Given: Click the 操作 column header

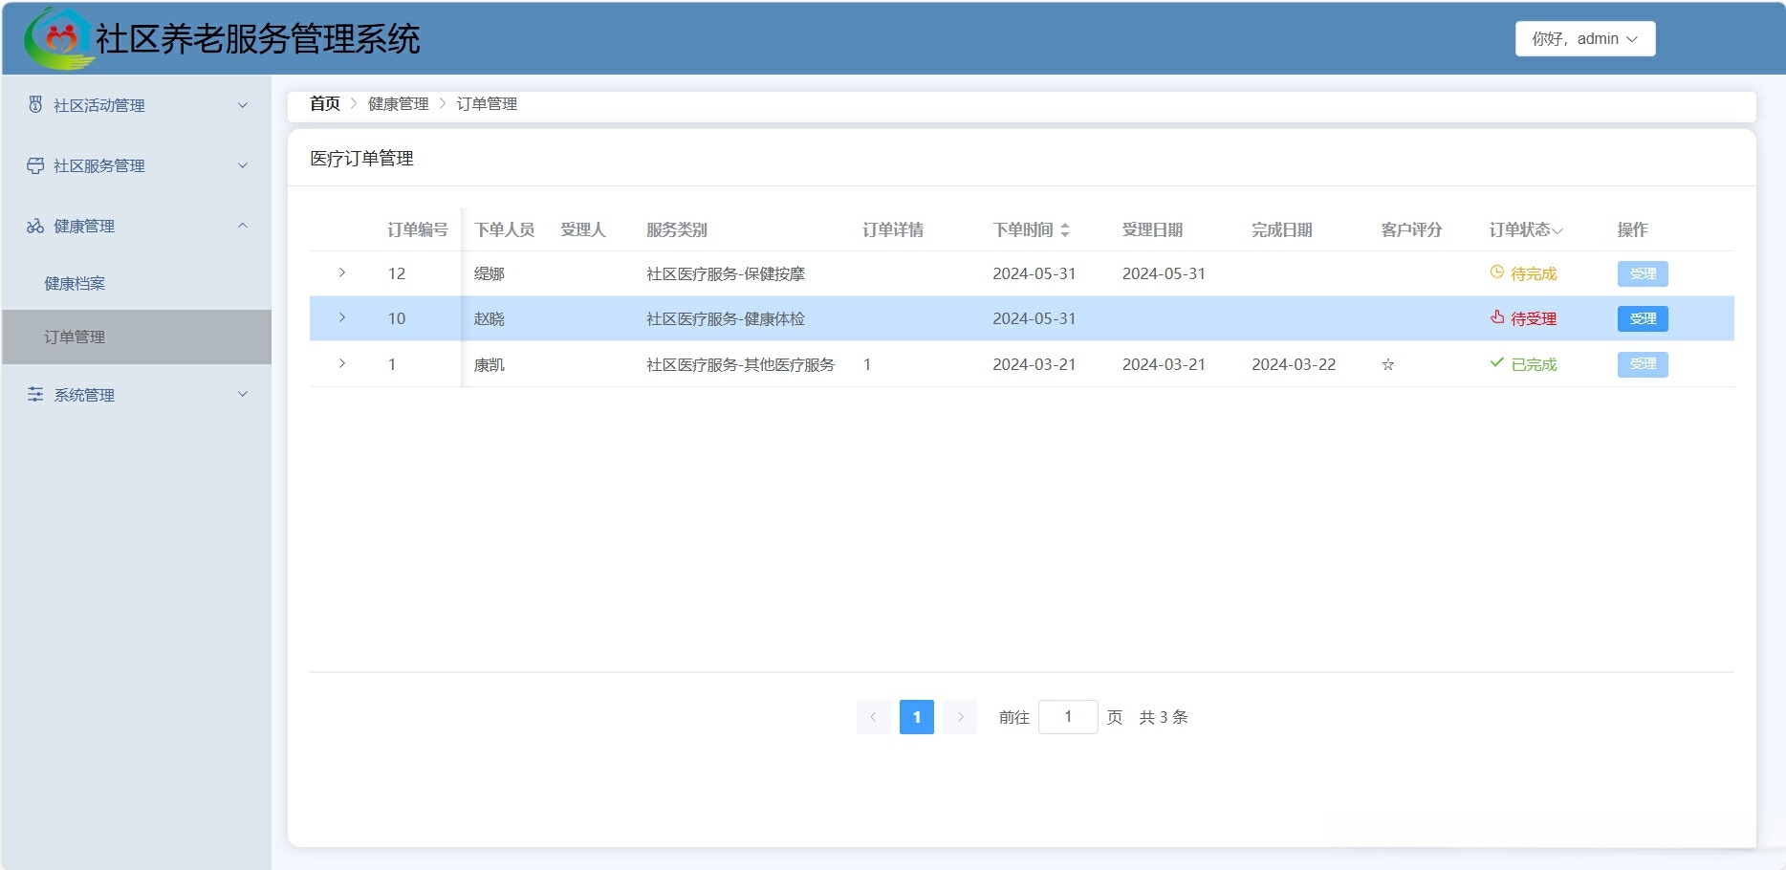Looking at the screenshot, I should (1632, 229).
